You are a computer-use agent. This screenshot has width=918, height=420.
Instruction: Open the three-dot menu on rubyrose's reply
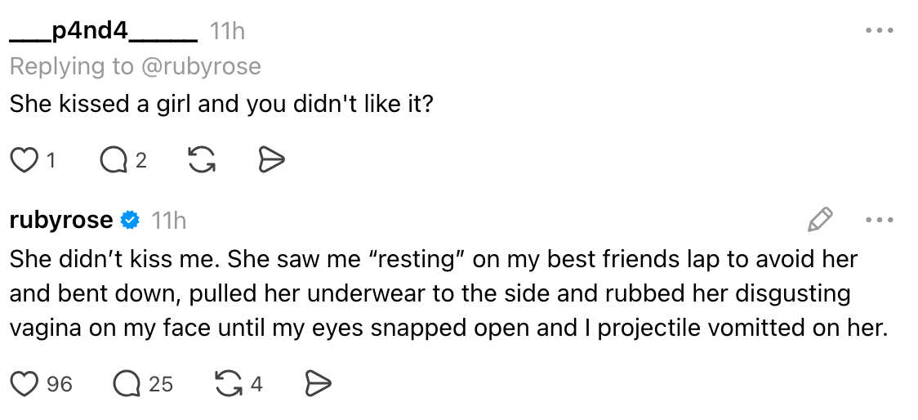point(879,220)
